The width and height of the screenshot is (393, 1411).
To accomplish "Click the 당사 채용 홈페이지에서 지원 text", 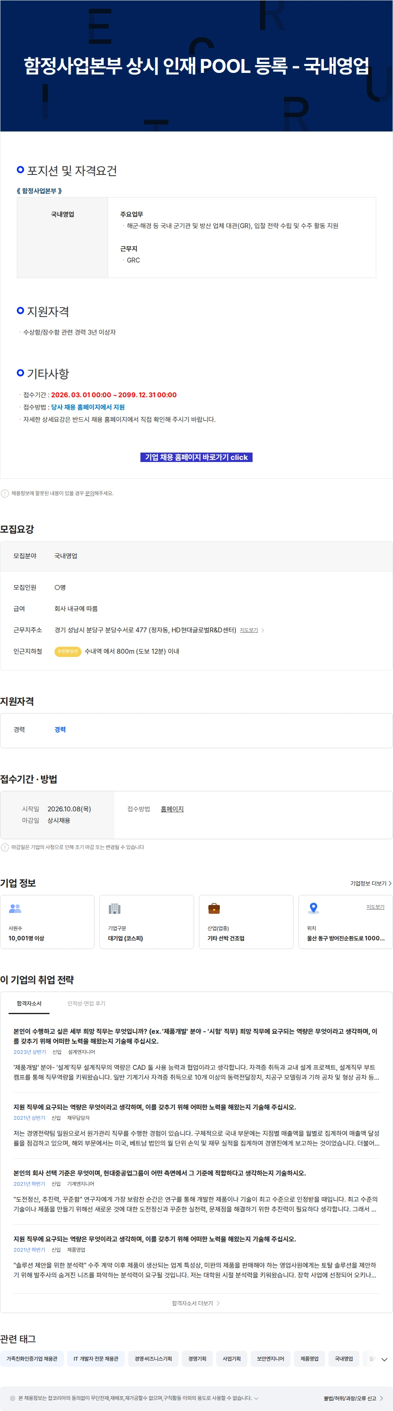I will click(88, 407).
